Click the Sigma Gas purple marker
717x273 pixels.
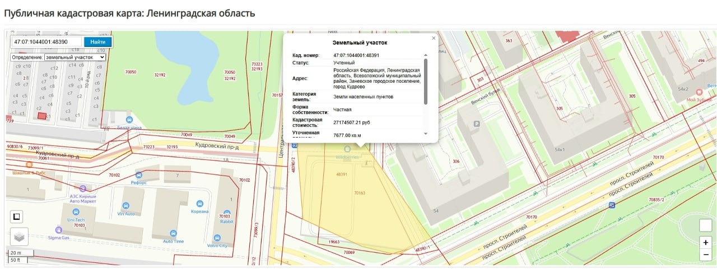pos(58,229)
